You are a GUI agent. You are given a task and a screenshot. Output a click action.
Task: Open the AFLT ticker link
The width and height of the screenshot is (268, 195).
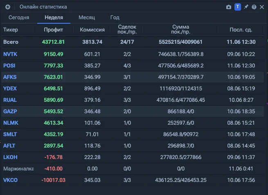(9, 146)
